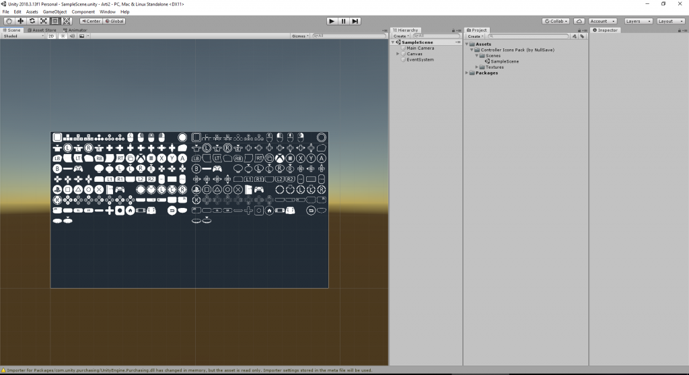Open the Project panel options menu
This screenshot has height=375, width=689.
tap(585, 30)
